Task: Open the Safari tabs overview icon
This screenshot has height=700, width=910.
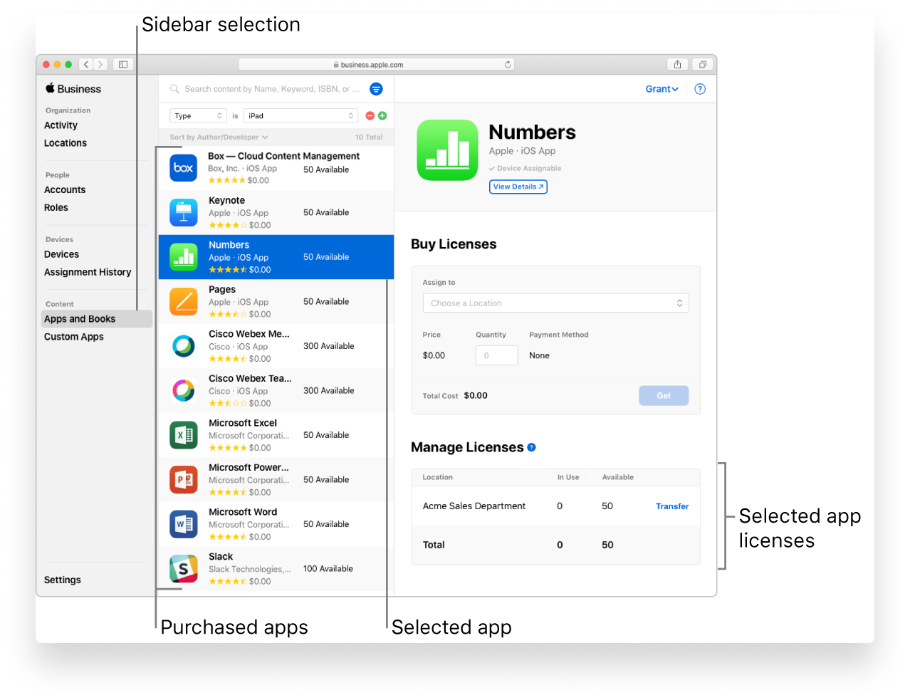Action: pos(702,65)
